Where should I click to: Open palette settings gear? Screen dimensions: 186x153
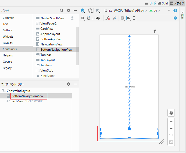[68, 10]
